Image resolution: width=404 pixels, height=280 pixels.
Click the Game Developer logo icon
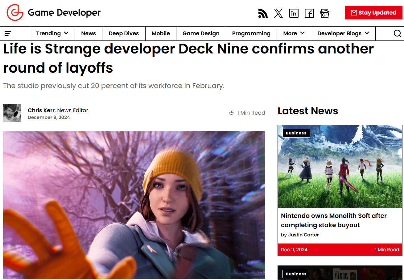tap(15, 13)
